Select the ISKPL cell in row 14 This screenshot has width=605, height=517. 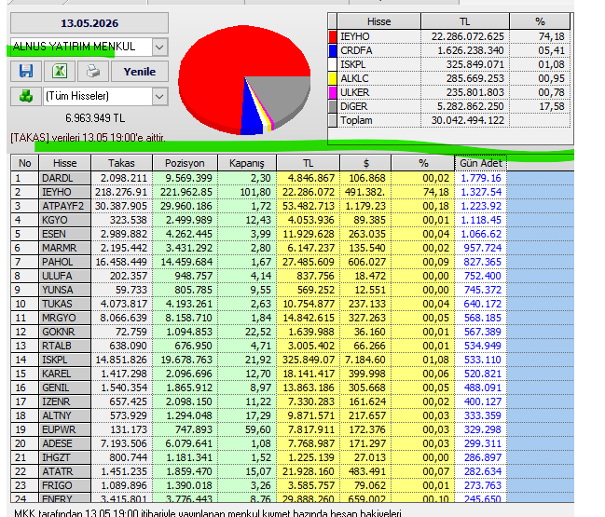(x=65, y=360)
